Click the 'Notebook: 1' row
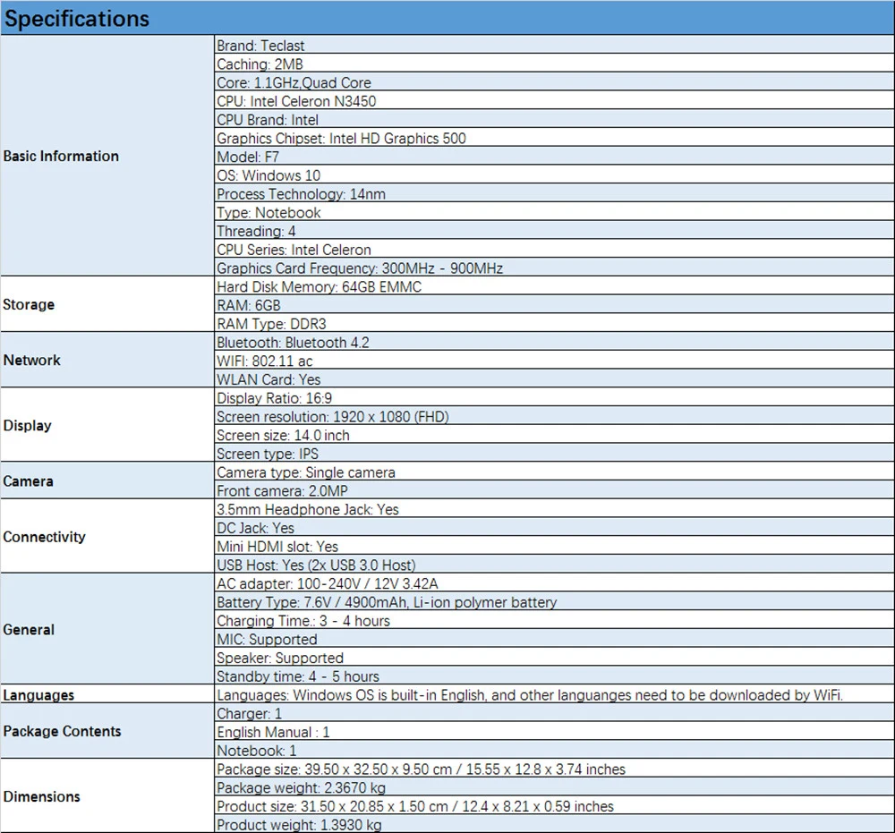Image resolution: width=895 pixels, height=833 pixels. tap(554, 750)
